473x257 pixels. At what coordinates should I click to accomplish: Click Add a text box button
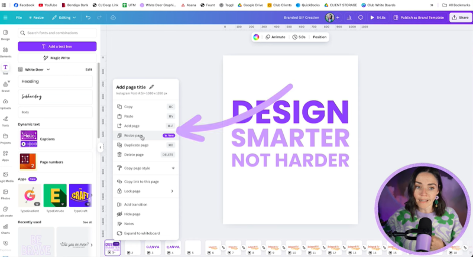[x=57, y=47]
